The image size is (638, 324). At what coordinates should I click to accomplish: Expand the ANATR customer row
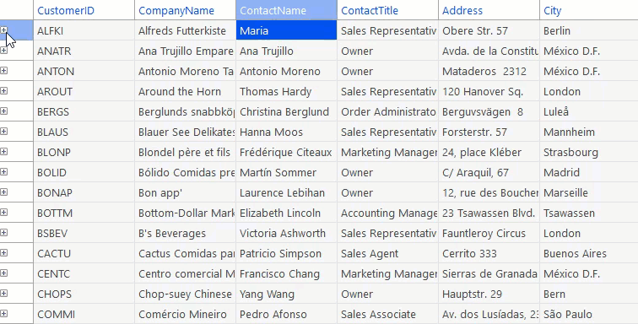click(x=3, y=51)
